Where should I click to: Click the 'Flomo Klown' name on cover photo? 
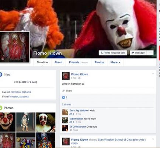coord(48,53)
